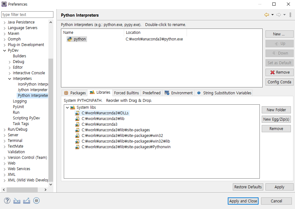Click Remove button beside the PYTHONPATH list
Screen dimensions: 295x209
[x=276, y=128]
